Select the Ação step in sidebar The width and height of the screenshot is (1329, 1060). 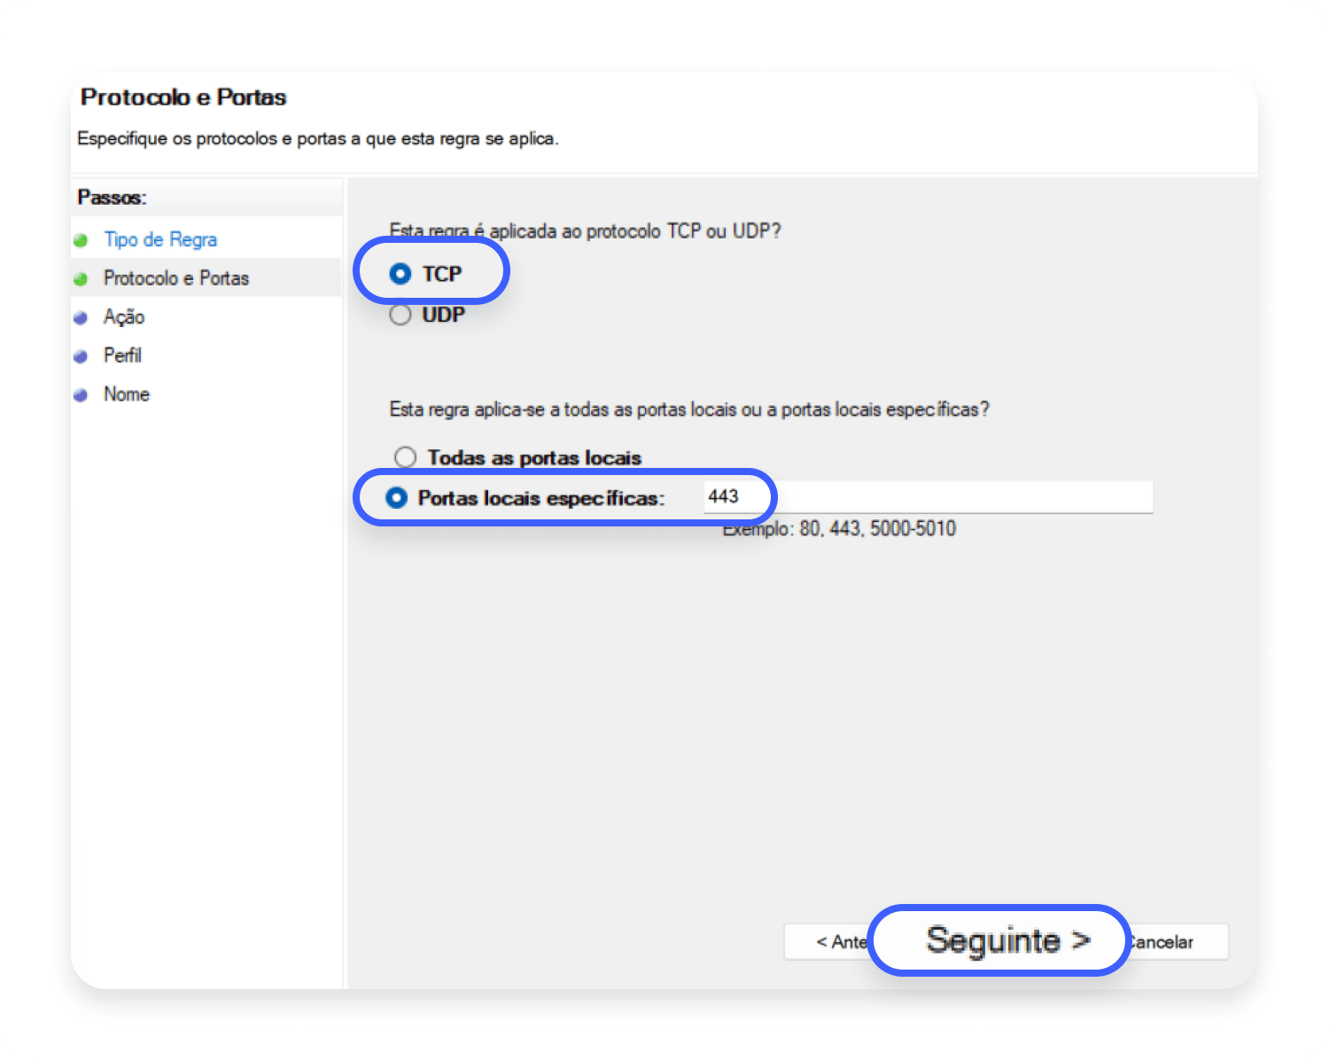tap(124, 317)
